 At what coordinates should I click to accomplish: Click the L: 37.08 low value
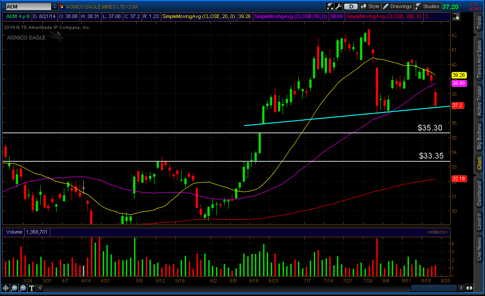point(112,16)
